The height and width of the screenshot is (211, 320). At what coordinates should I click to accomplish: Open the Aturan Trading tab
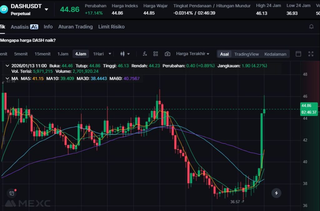(x=75, y=27)
